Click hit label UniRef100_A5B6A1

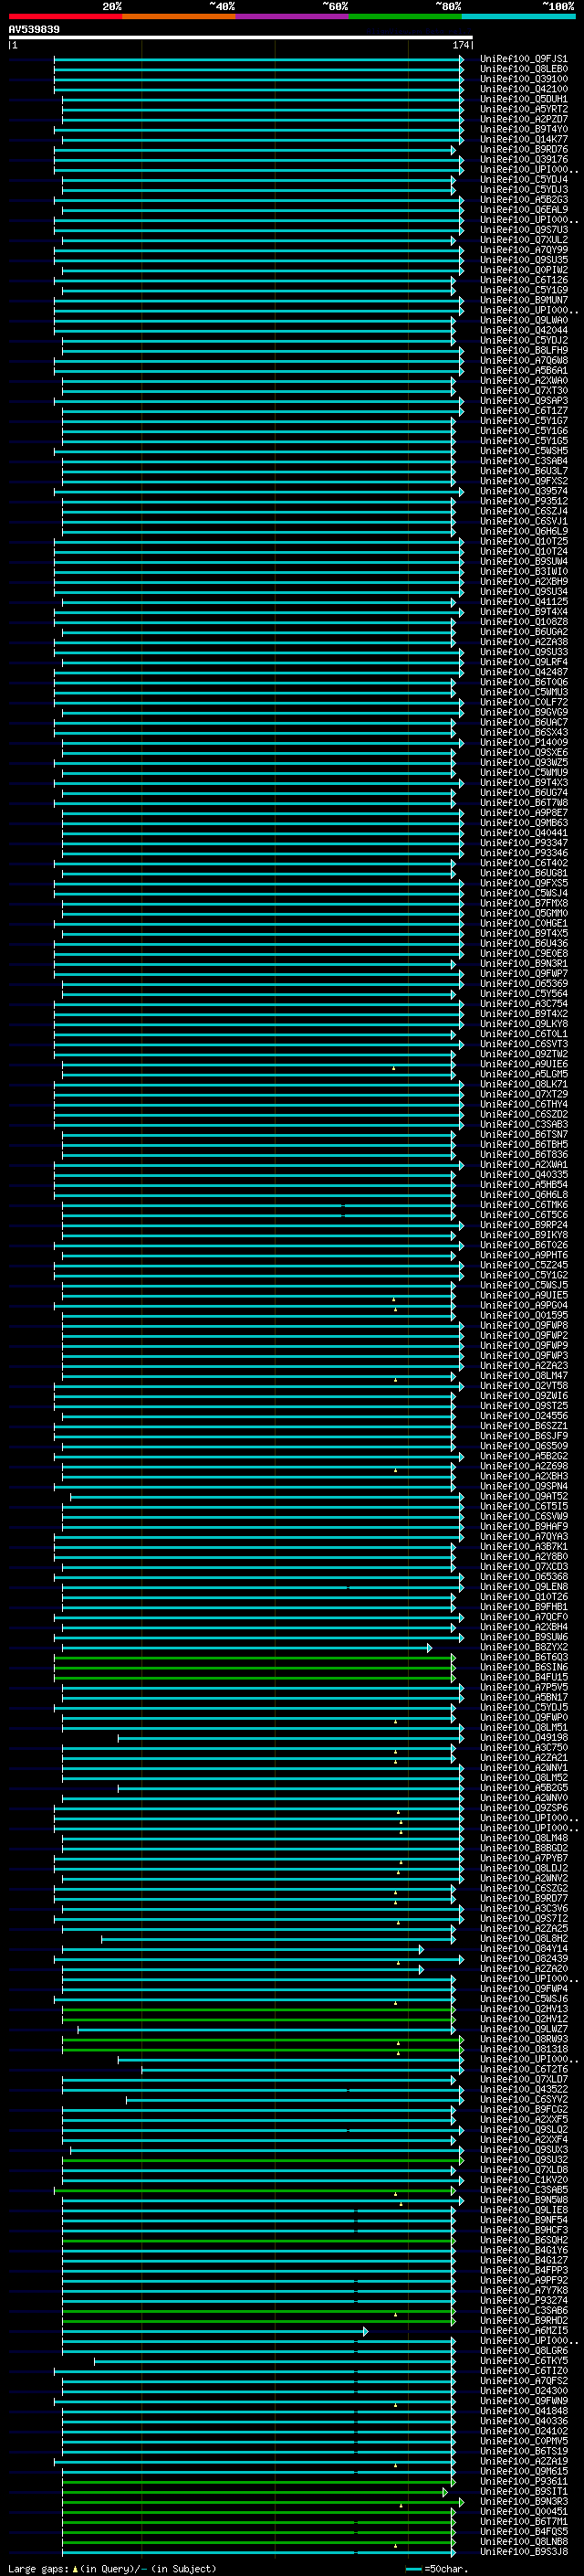pos(523,371)
